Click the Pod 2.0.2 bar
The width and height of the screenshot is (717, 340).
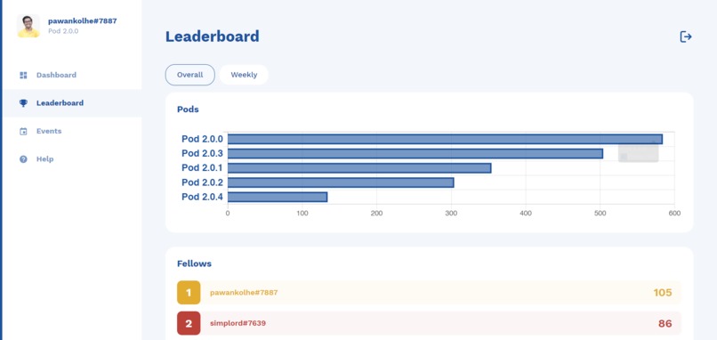(x=341, y=182)
